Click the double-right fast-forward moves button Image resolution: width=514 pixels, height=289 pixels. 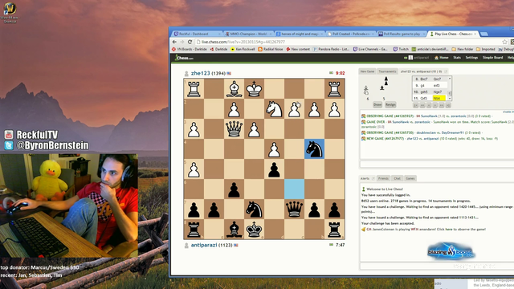[442, 105]
